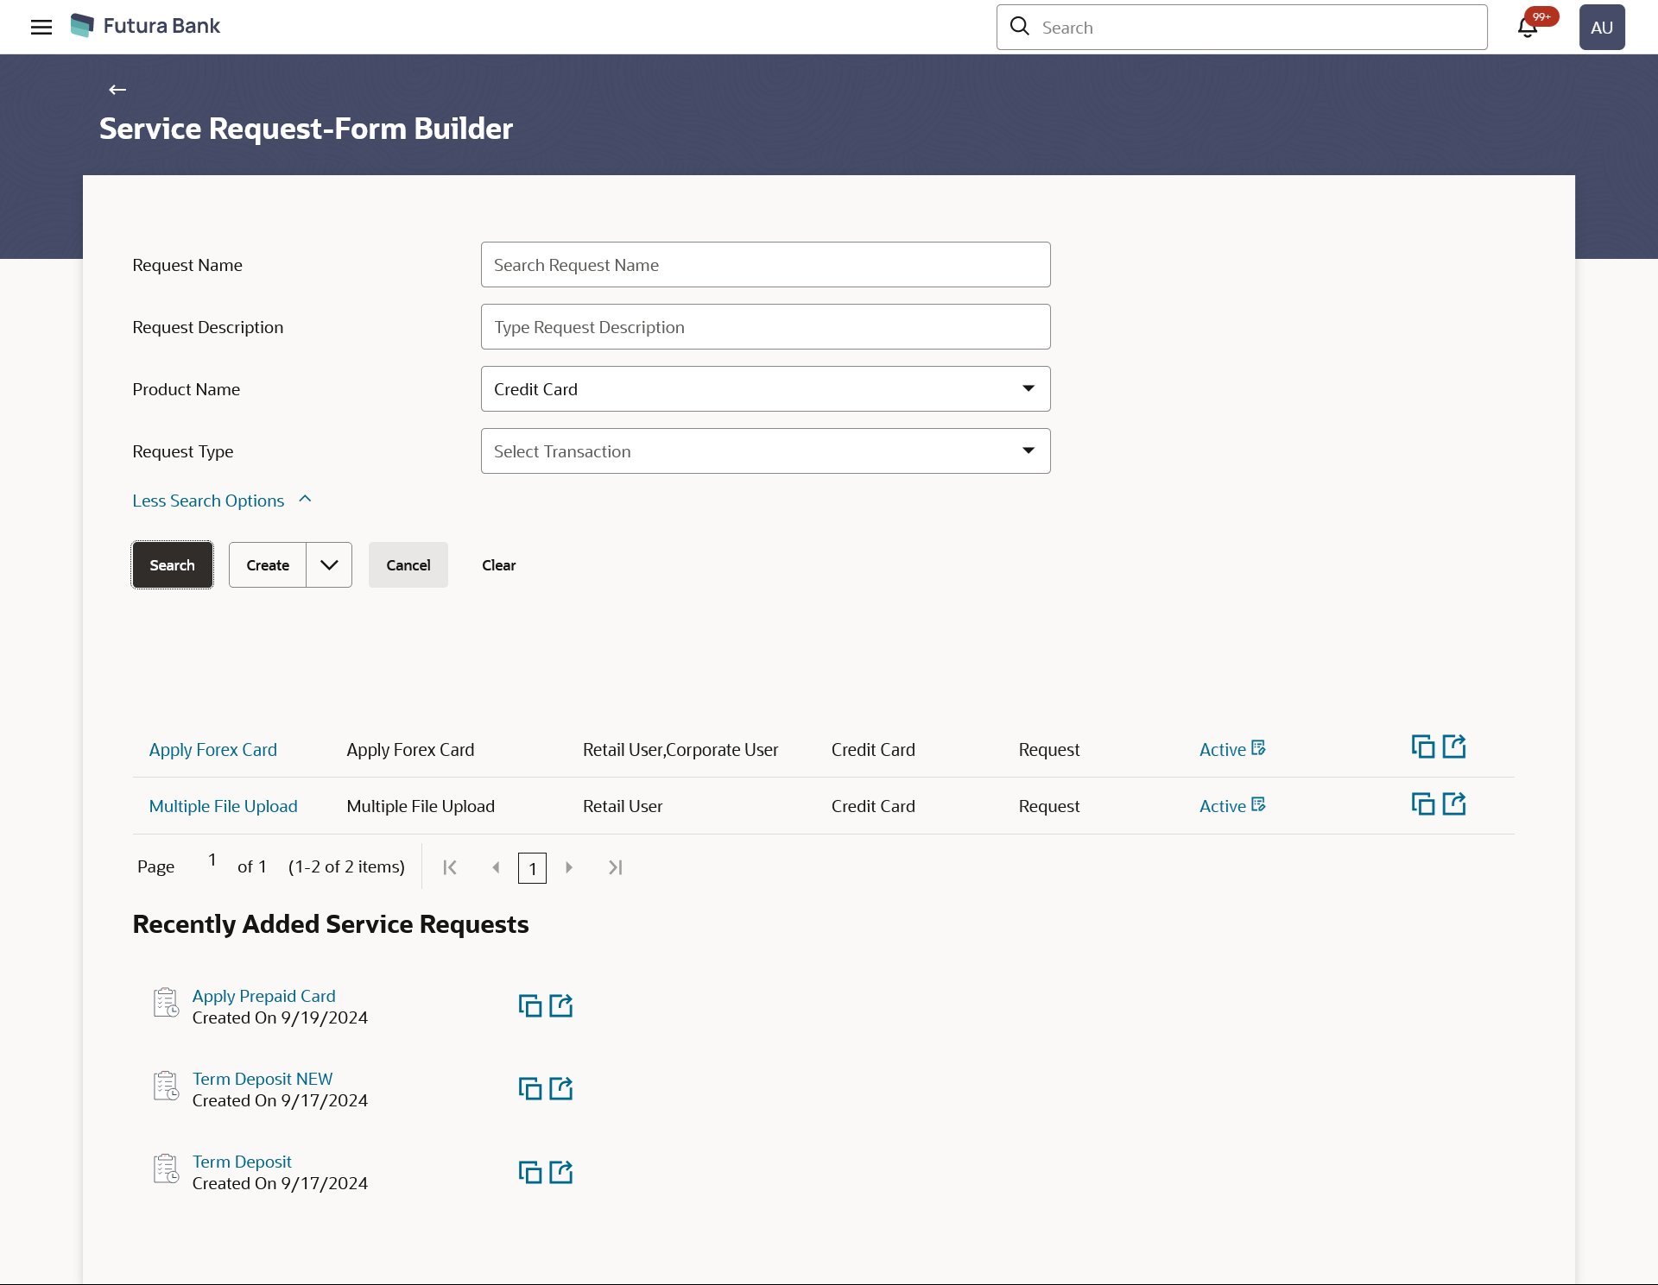Open the hamburger navigation menu
This screenshot has width=1658, height=1285.
pos(41,27)
